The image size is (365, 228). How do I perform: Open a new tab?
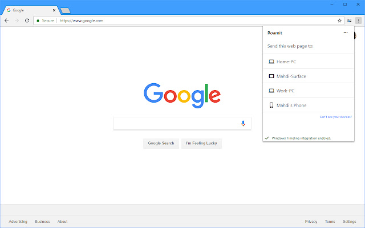pyautogui.click(x=66, y=10)
